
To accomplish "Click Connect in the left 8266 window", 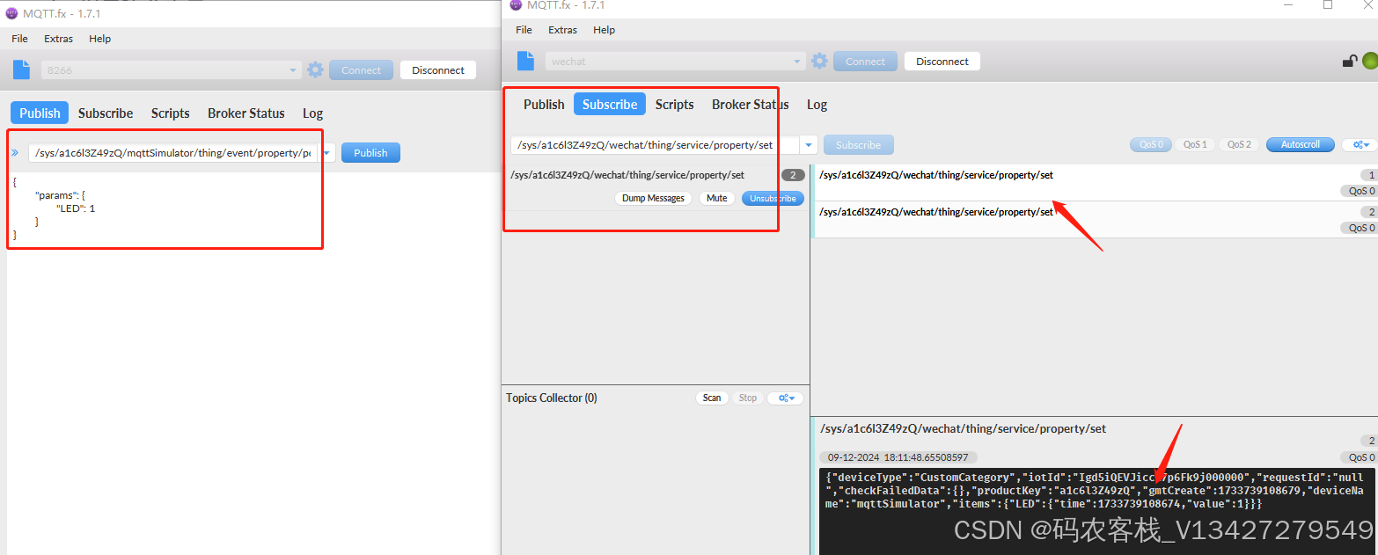I will (x=362, y=69).
